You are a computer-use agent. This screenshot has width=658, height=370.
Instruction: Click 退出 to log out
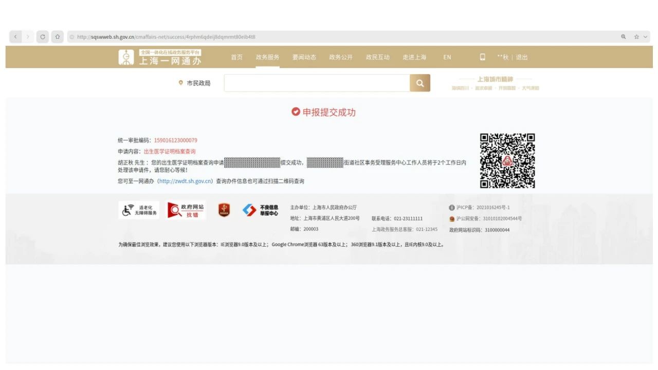(522, 57)
